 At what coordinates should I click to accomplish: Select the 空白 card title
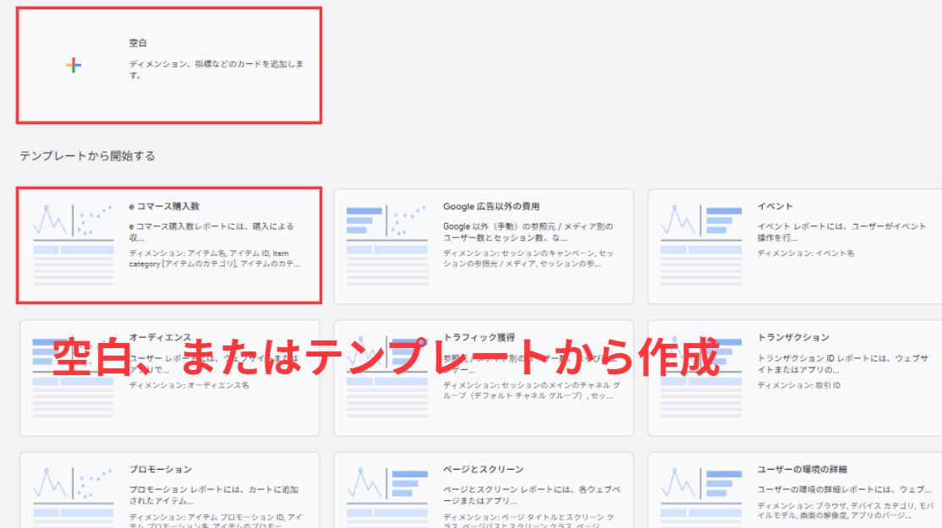[x=139, y=43]
